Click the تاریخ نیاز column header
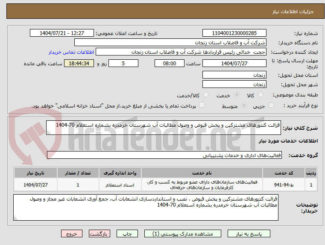 coord(35,173)
